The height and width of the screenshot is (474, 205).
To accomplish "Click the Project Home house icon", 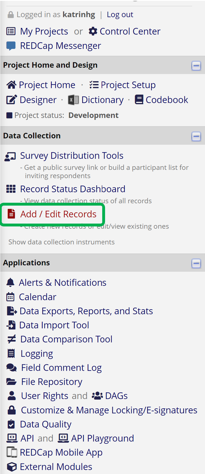I will (x=11, y=85).
